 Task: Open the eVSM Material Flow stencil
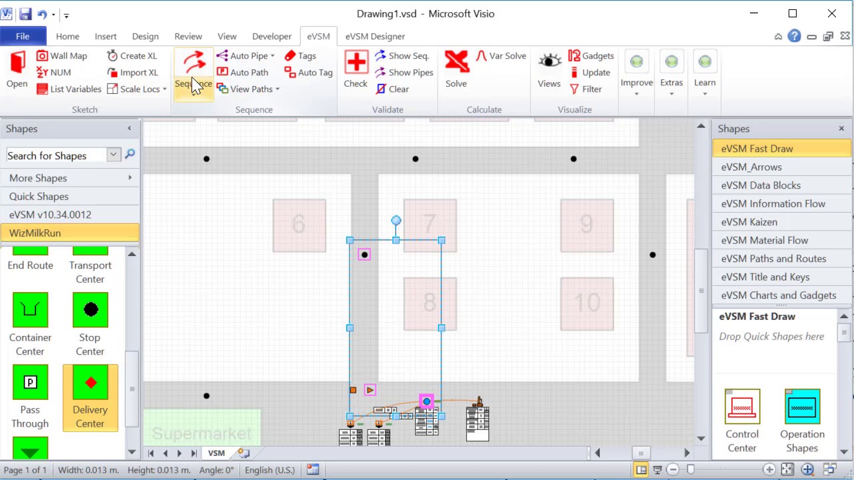click(x=782, y=240)
